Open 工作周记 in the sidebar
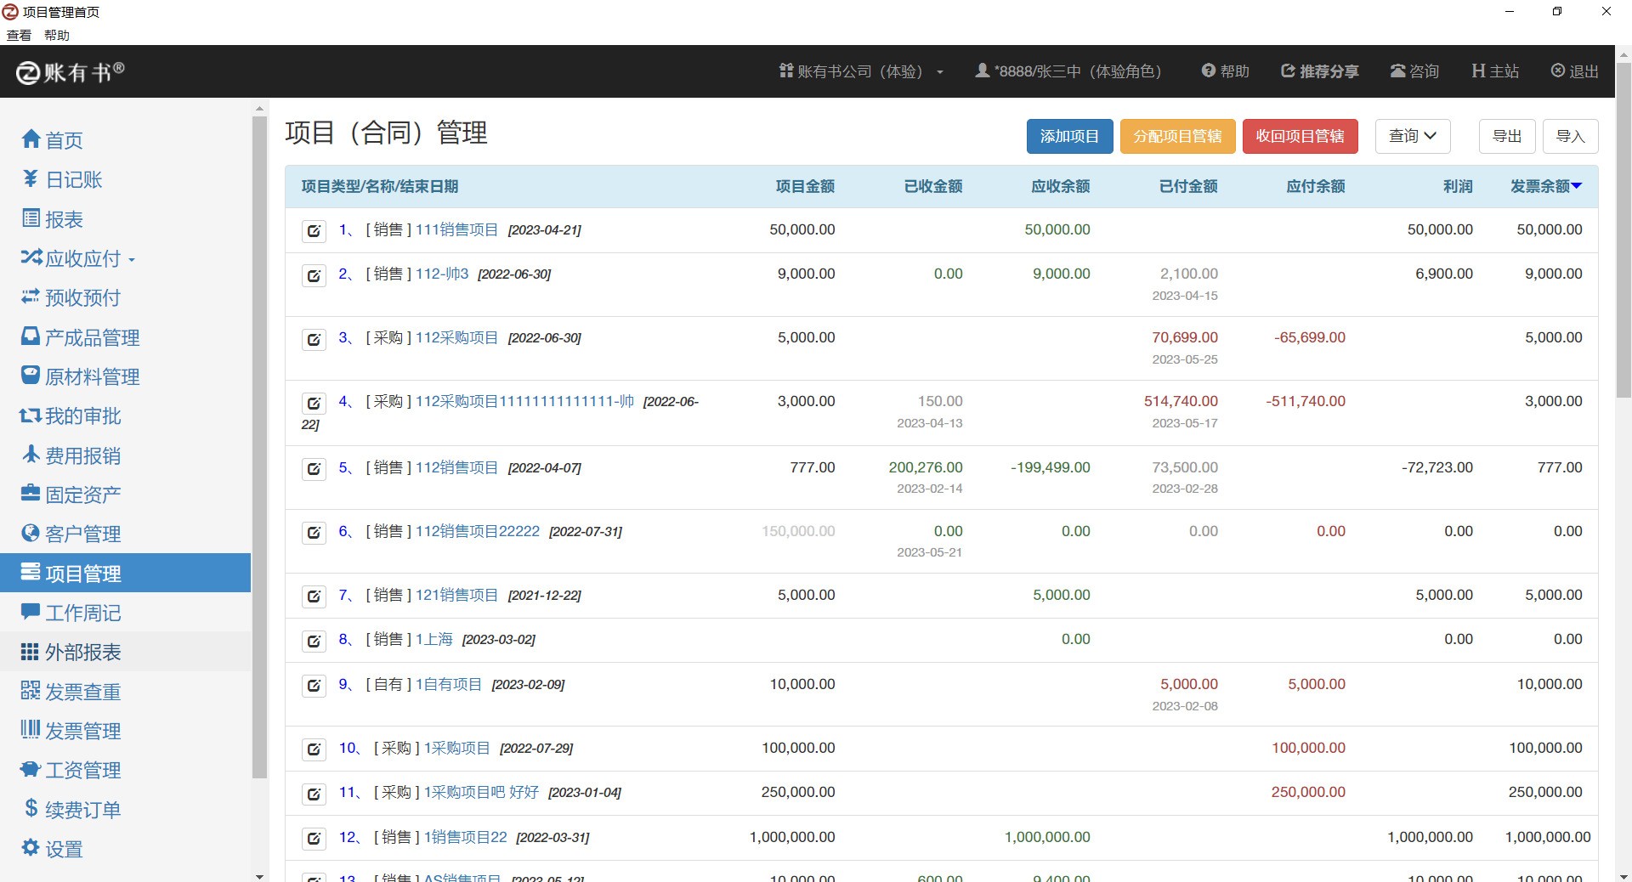1632x882 pixels. (71, 613)
